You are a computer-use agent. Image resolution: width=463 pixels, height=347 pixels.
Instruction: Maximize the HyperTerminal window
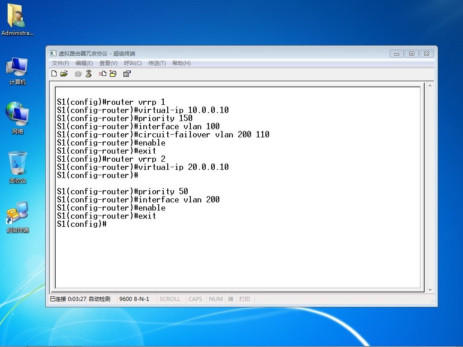[x=411, y=54]
